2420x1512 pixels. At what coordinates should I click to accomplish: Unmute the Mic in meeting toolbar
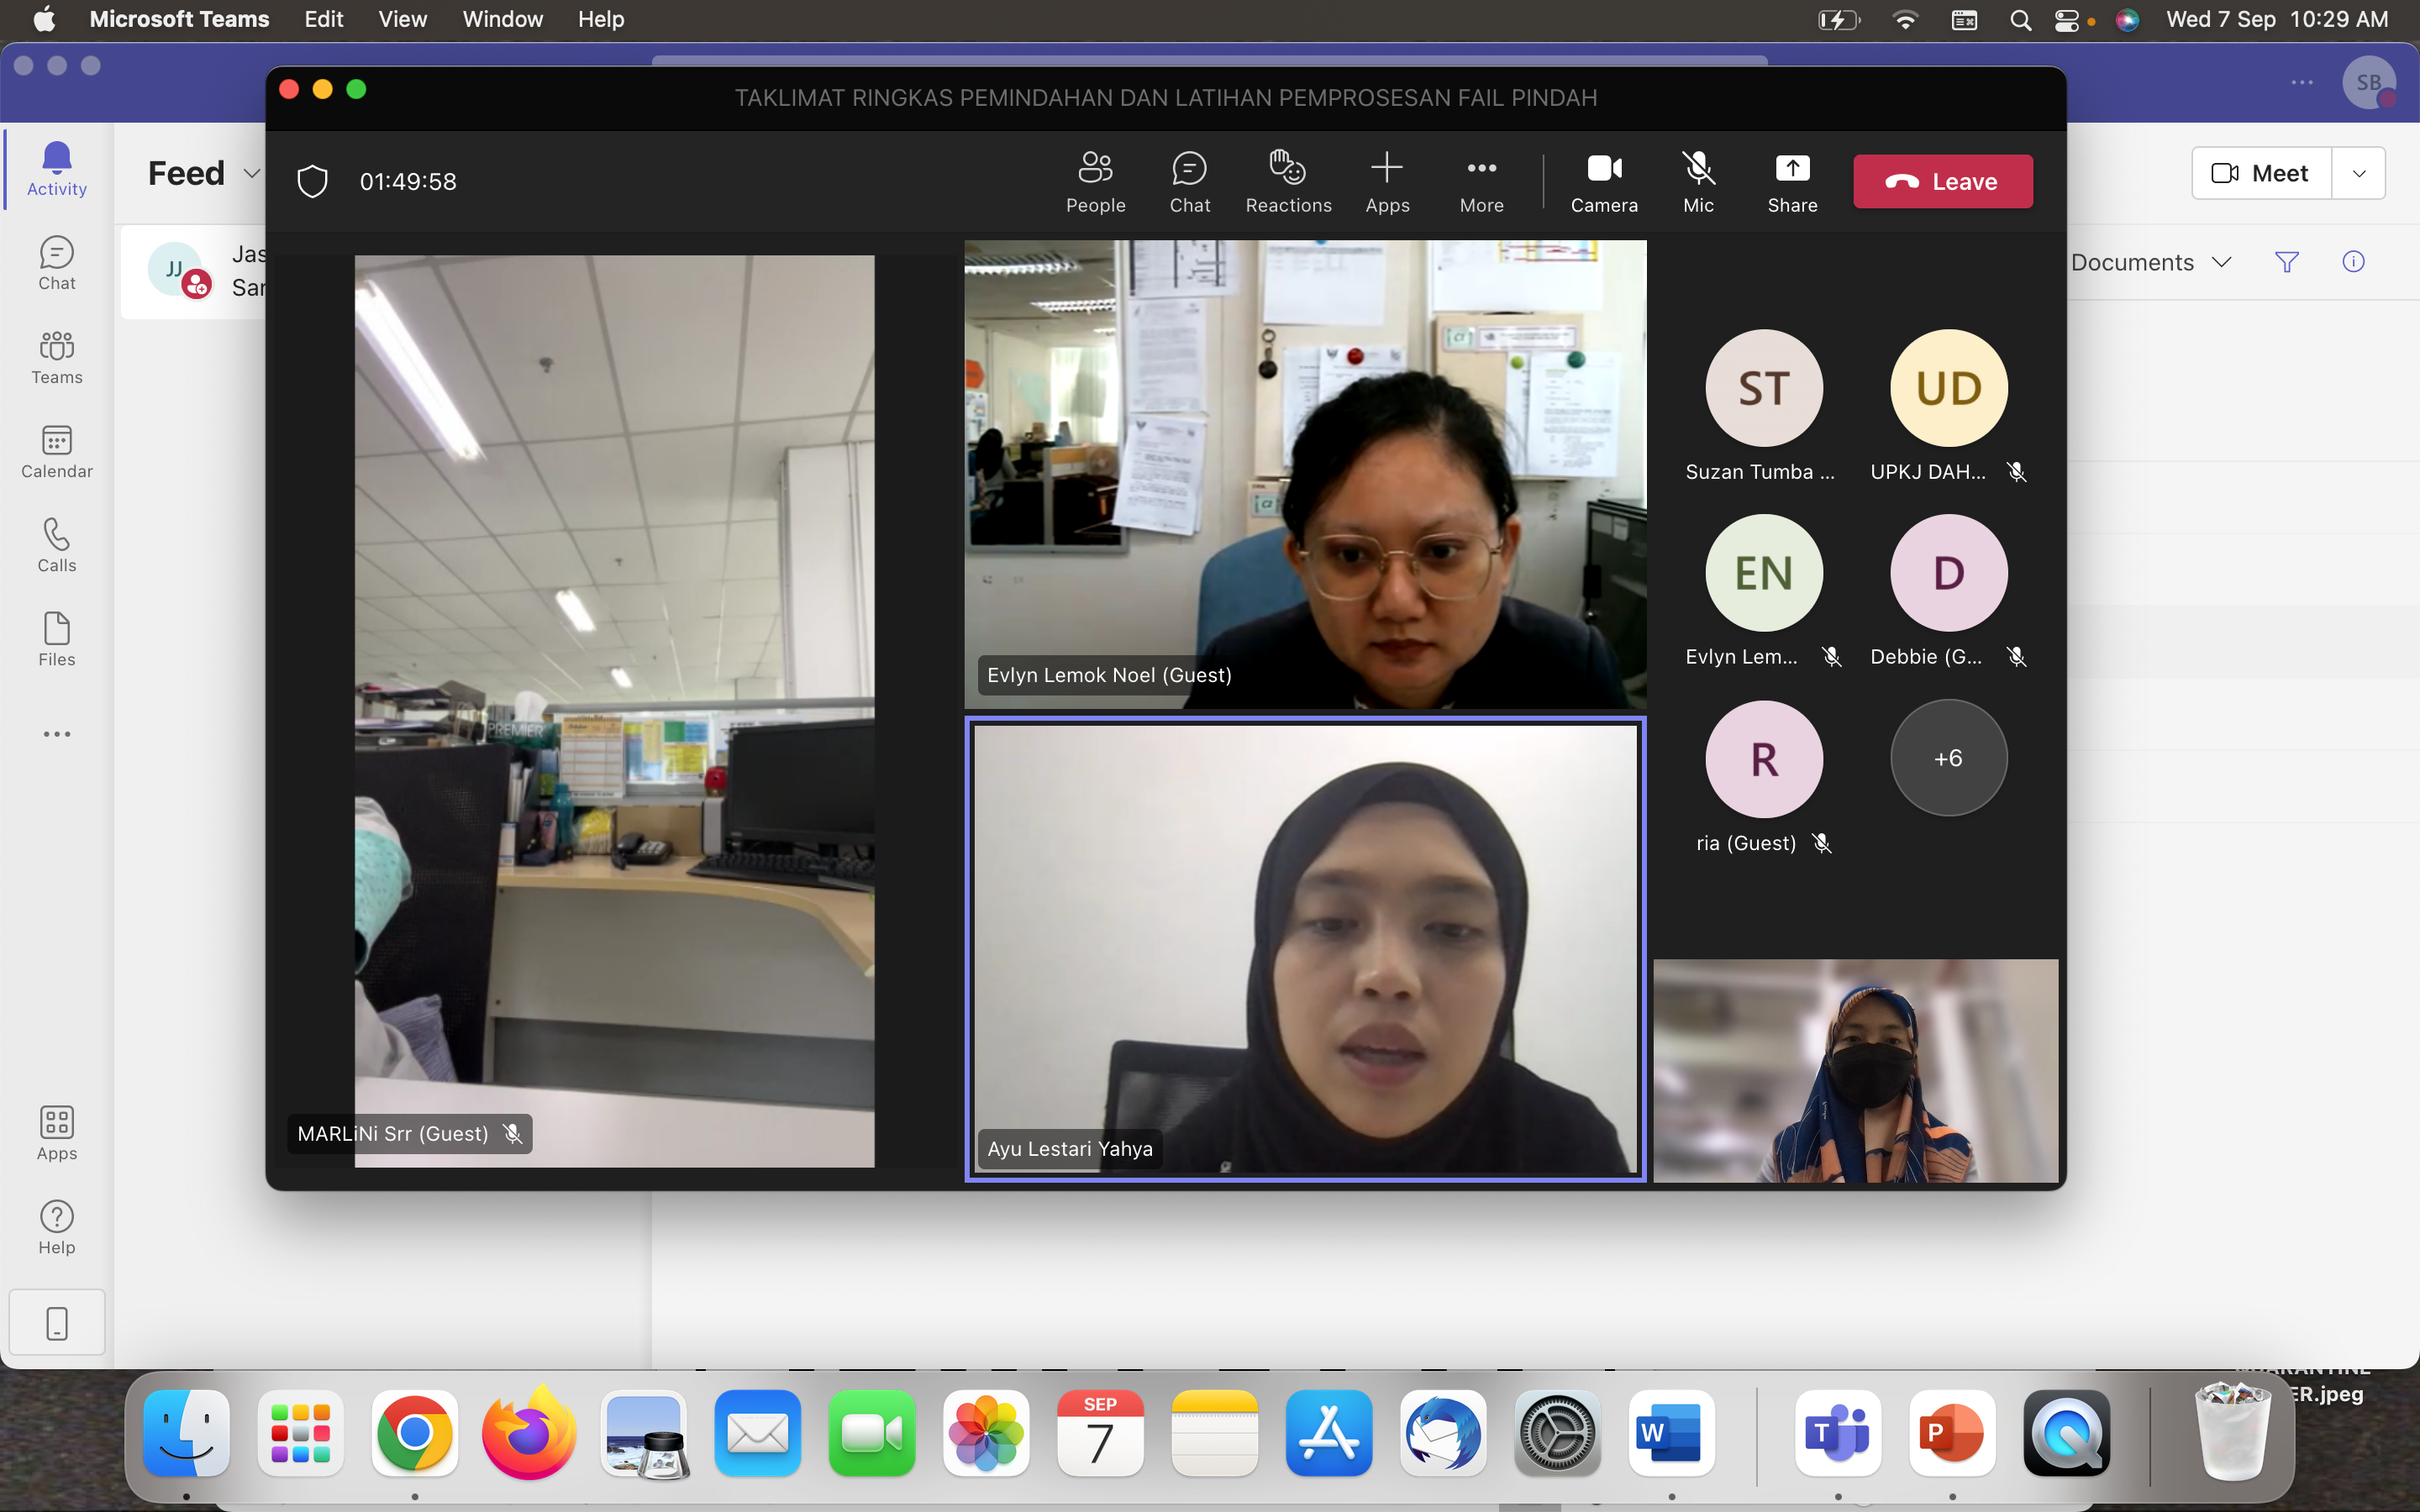tap(1698, 182)
